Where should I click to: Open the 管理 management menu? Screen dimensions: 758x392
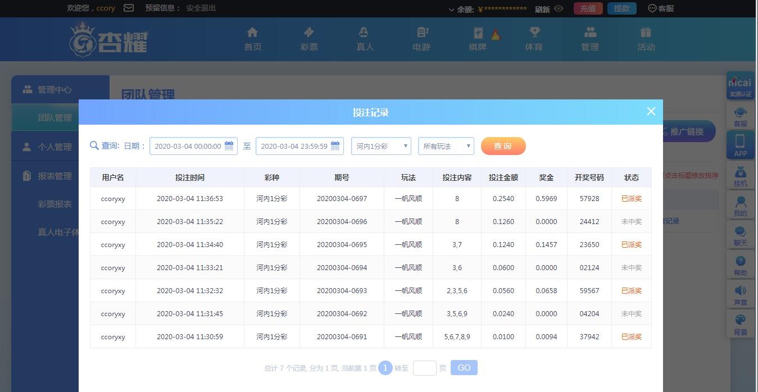coord(590,39)
